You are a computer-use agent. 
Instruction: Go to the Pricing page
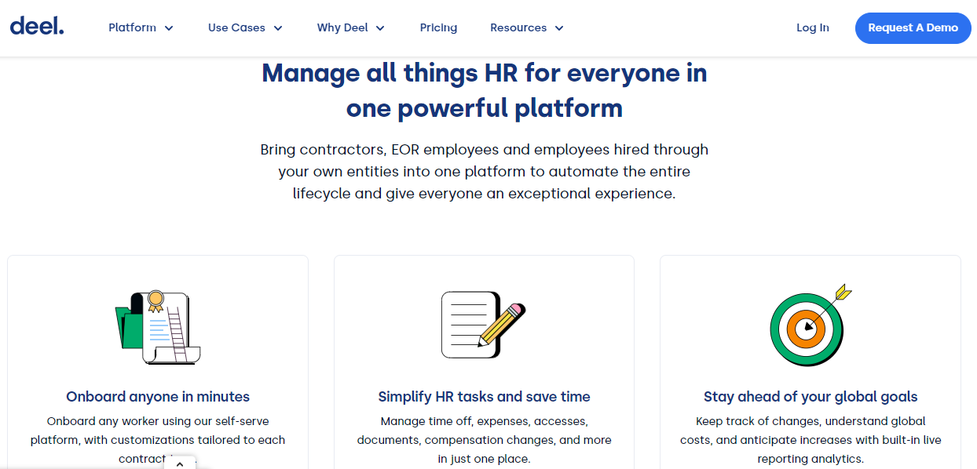point(438,27)
